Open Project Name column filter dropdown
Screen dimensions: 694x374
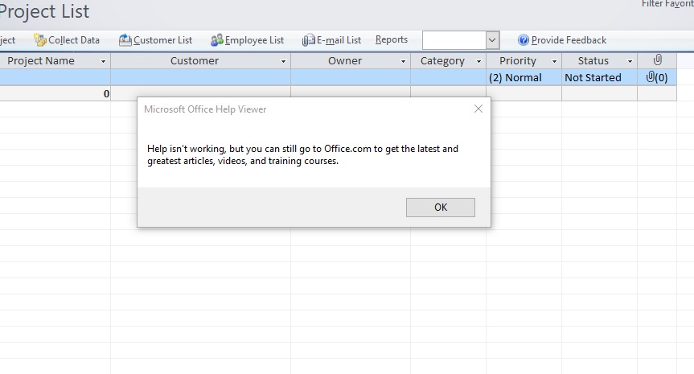pos(103,61)
